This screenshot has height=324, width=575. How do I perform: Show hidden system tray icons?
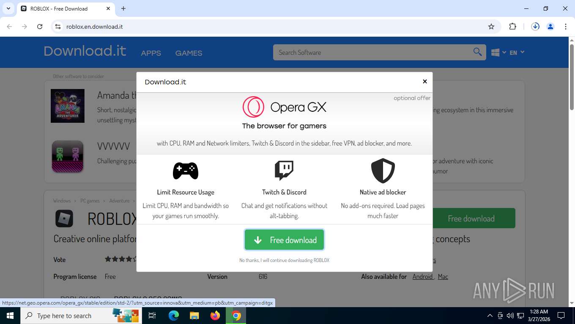coord(490,316)
